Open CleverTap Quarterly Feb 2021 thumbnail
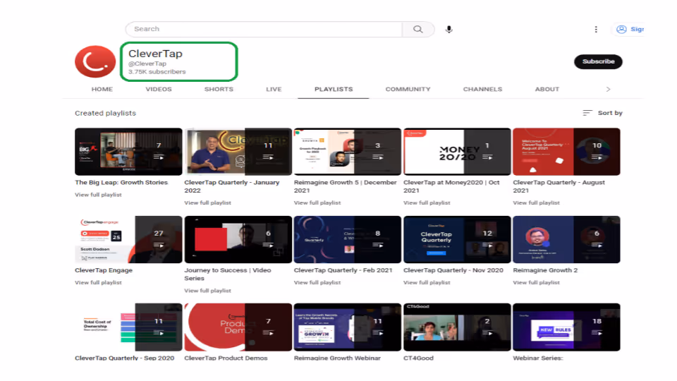 pyautogui.click(x=348, y=239)
